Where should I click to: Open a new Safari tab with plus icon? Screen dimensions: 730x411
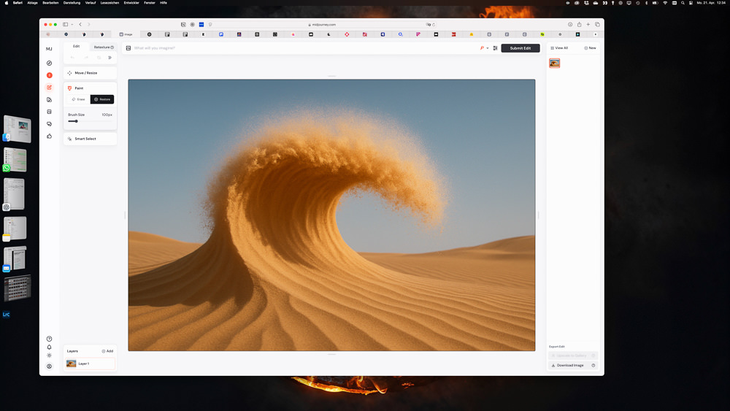click(588, 24)
